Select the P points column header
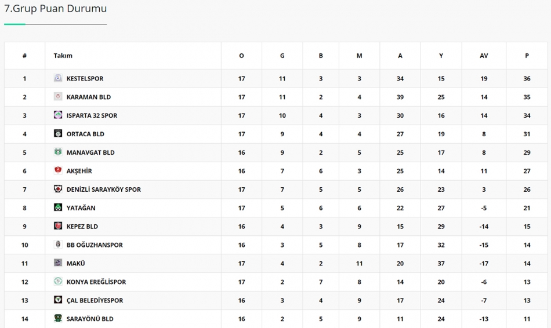The image size is (551, 328). [x=527, y=56]
